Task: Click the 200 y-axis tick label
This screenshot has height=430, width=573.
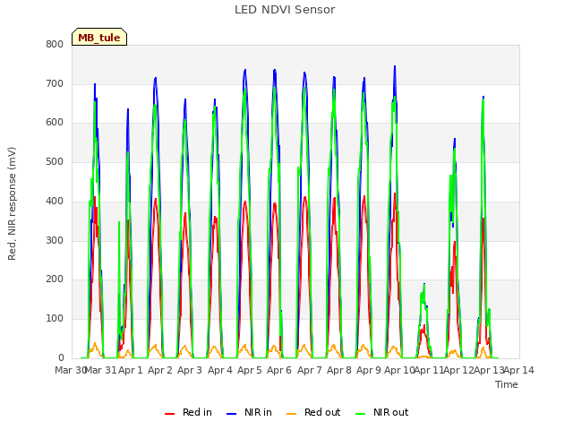Action: [55, 279]
